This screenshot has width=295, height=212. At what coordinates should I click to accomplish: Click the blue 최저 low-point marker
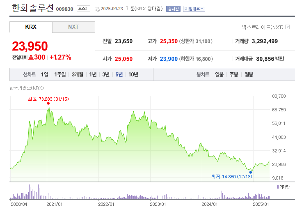click(251, 172)
